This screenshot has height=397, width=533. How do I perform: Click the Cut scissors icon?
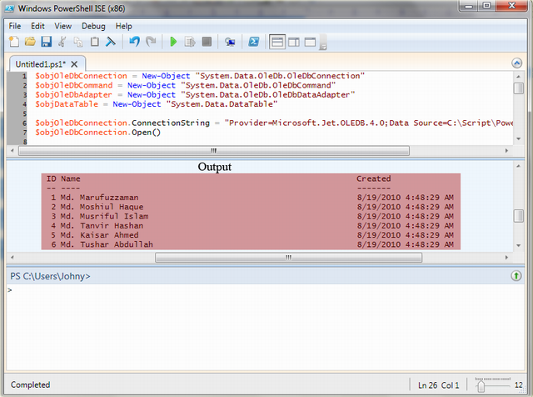tap(62, 42)
